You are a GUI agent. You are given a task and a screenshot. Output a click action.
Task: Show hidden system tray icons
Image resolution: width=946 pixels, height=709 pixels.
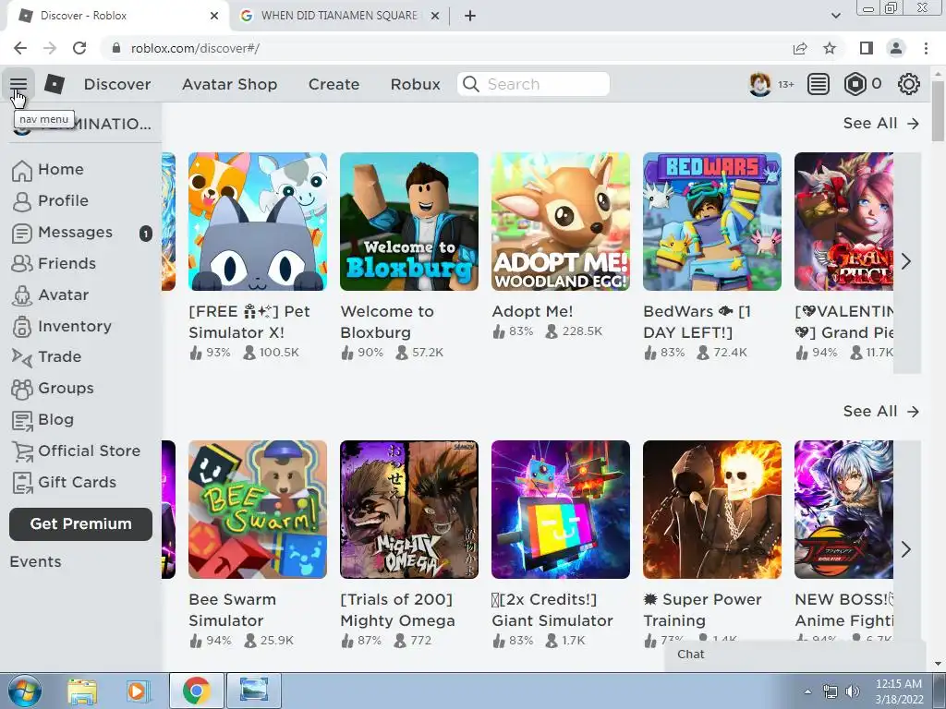pyautogui.click(x=807, y=691)
